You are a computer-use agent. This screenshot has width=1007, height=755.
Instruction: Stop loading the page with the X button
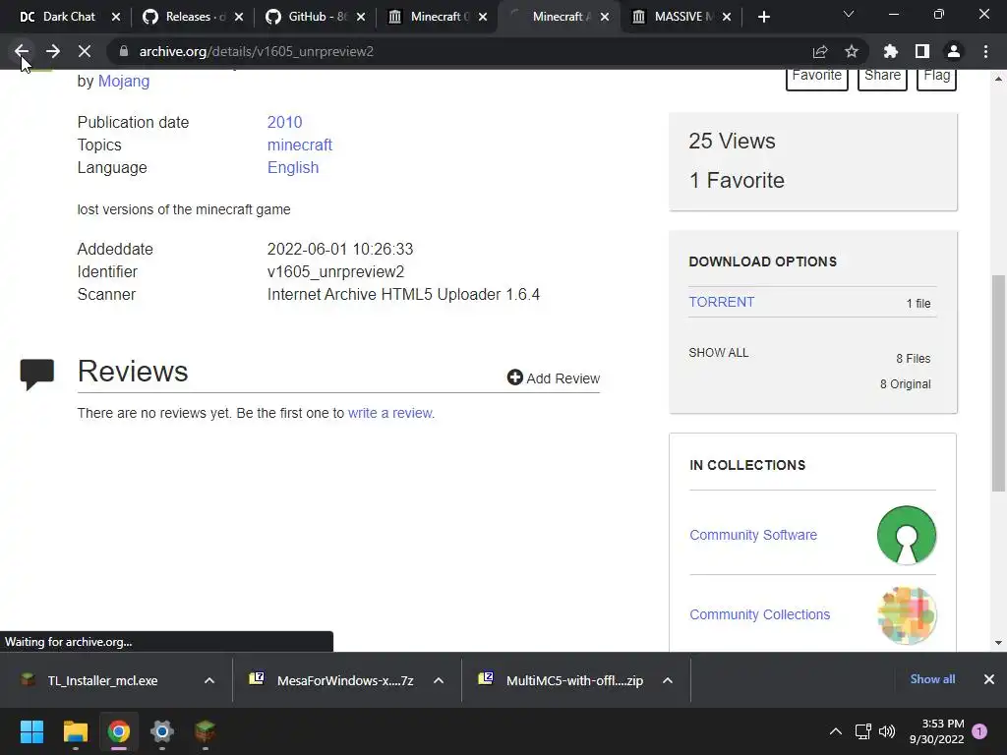point(85,51)
